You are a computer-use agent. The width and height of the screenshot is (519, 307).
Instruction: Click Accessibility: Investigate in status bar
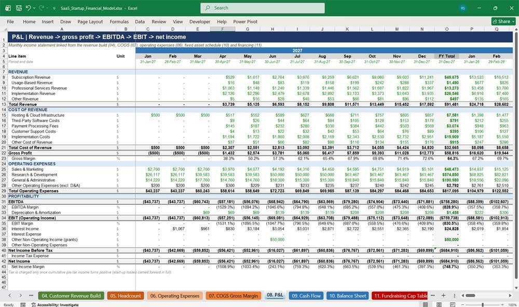click(x=55, y=305)
